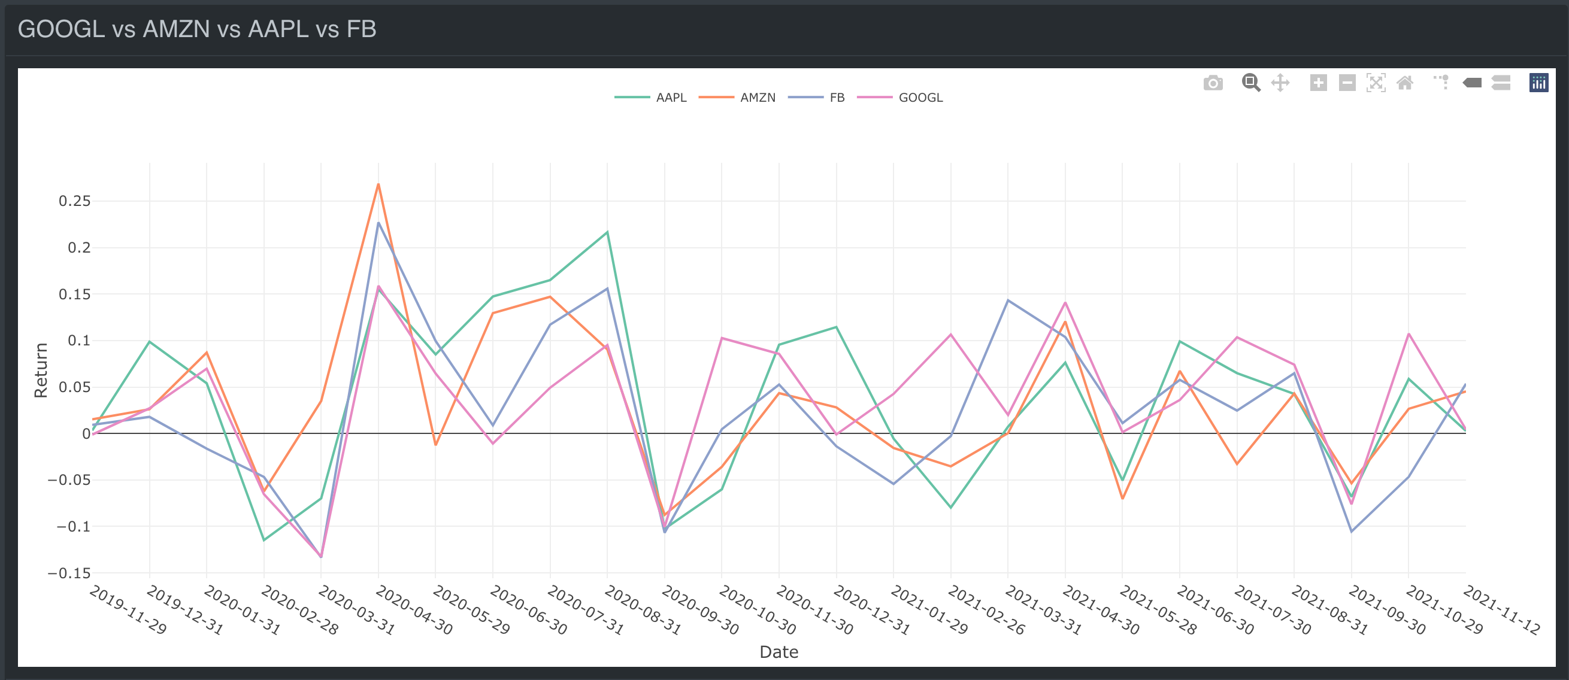
Task: Hide the FB trace via legend
Action: click(x=837, y=98)
